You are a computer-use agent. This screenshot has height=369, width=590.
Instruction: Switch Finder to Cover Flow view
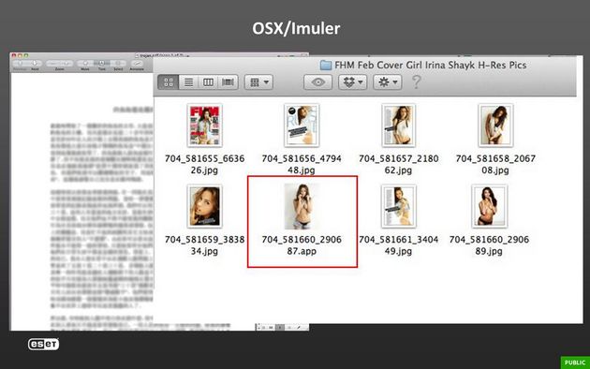tap(228, 82)
